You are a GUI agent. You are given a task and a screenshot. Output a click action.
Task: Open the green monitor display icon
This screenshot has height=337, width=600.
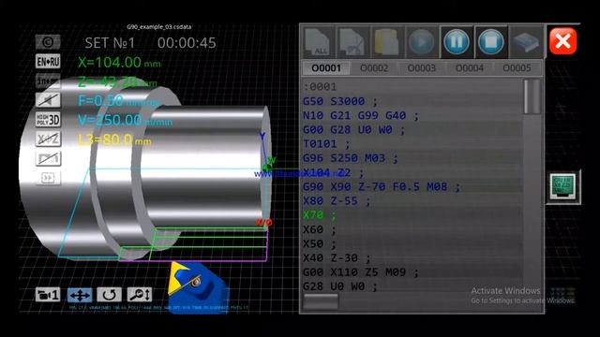[x=562, y=187]
